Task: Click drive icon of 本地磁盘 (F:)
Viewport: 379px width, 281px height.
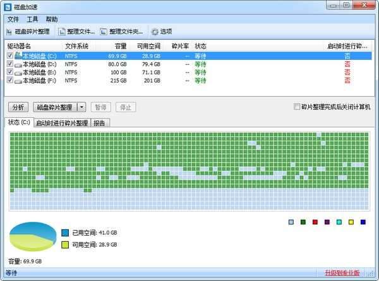Action: [18, 81]
